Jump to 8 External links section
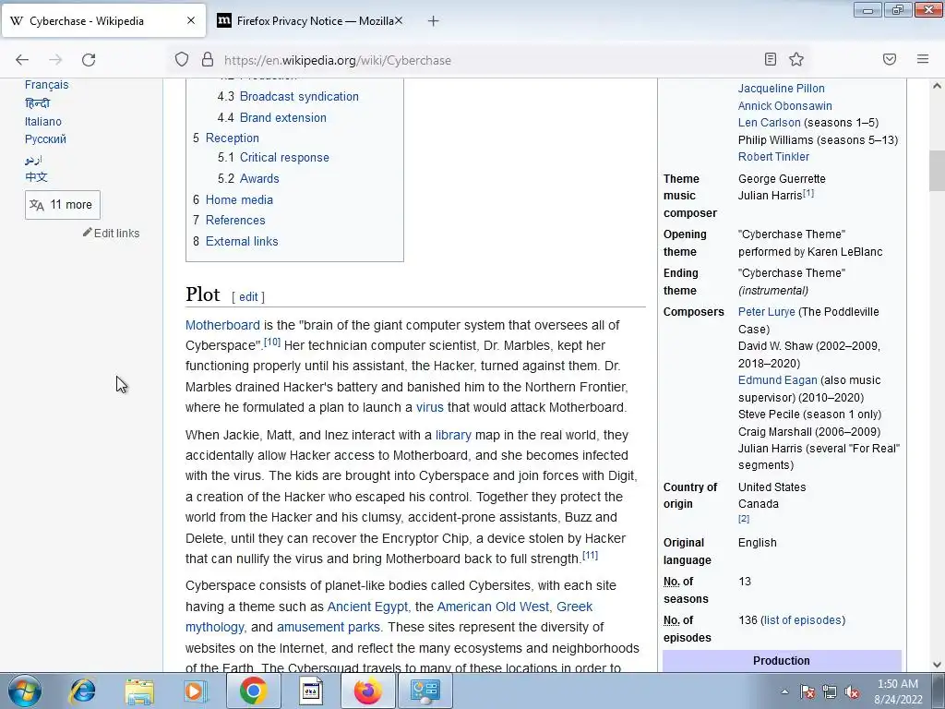 point(235,241)
